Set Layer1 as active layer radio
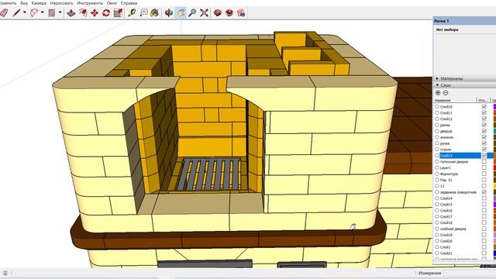 (437, 167)
